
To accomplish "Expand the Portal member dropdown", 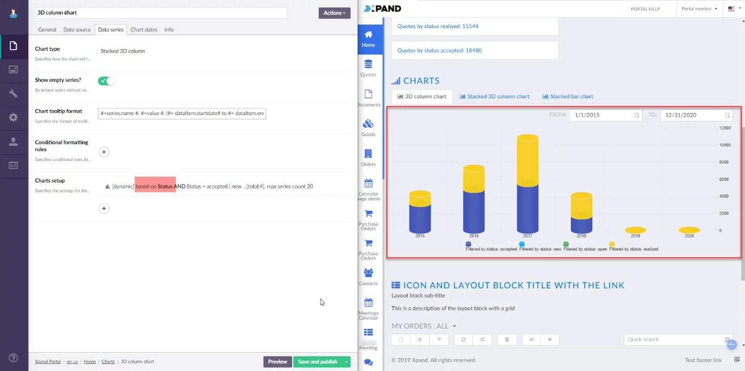I will pos(700,9).
